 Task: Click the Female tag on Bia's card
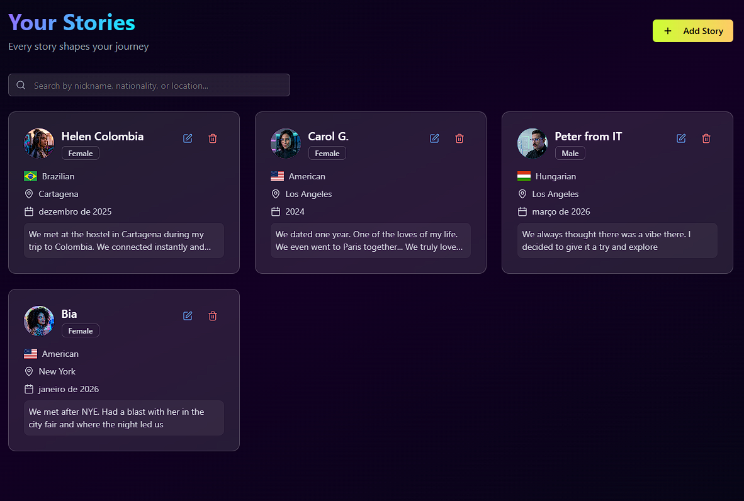80,331
